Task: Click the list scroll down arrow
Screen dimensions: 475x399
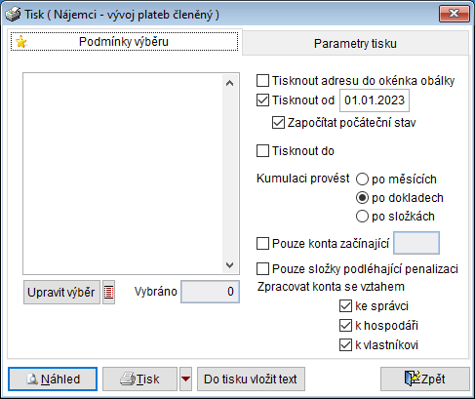Action: click(230, 265)
